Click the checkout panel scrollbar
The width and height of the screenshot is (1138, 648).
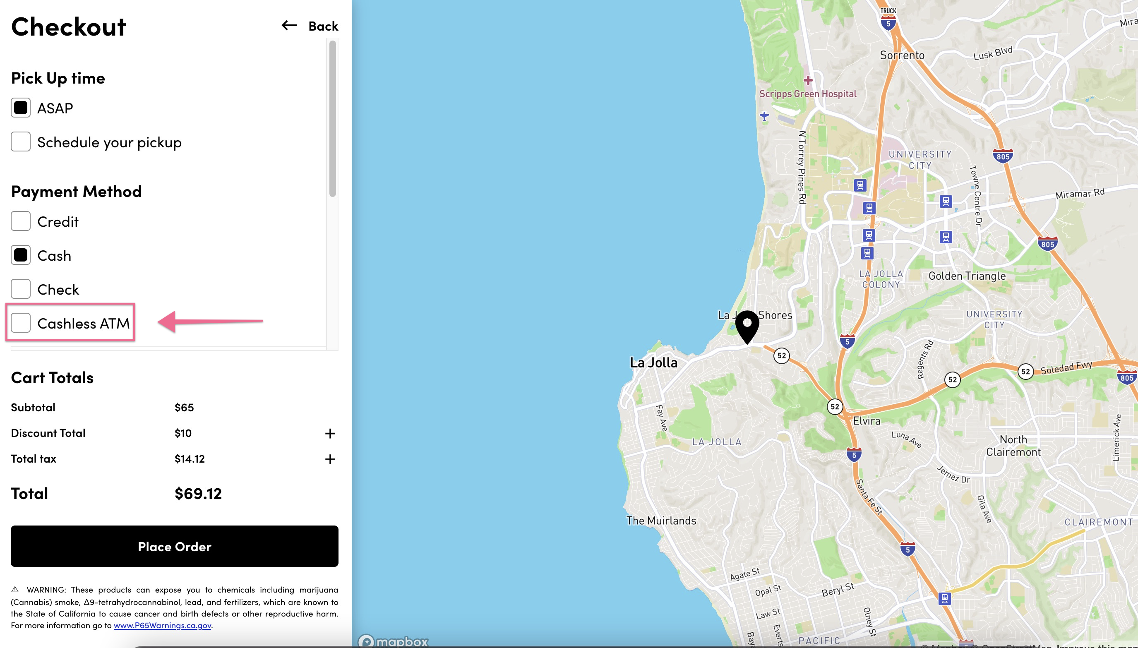(332, 118)
